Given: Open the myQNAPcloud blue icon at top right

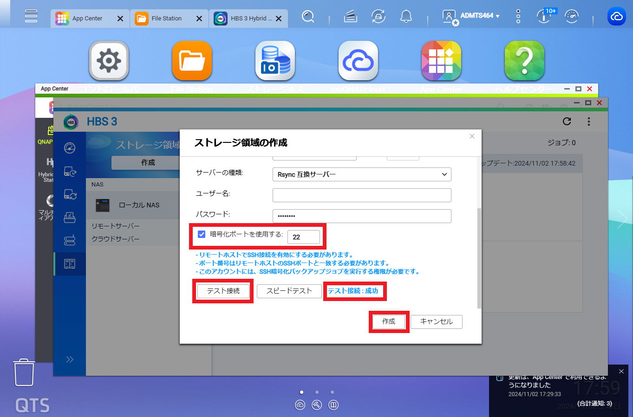Looking at the screenshot, I should (x=617, y=17).
